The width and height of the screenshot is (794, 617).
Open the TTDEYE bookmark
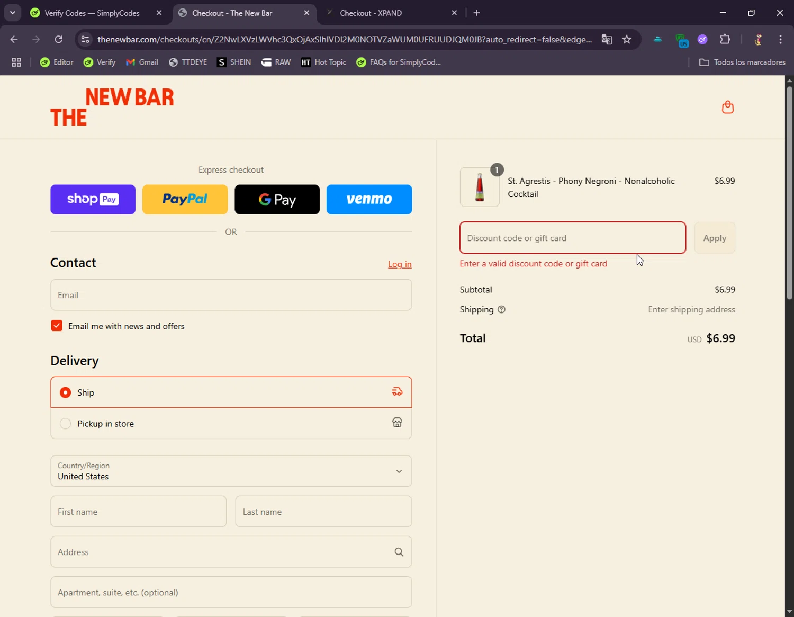(188, 62)
